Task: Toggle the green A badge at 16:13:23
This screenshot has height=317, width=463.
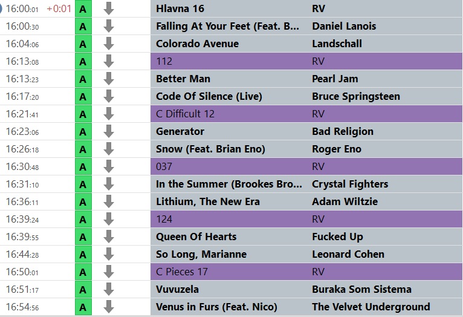Action: [83, 79]
